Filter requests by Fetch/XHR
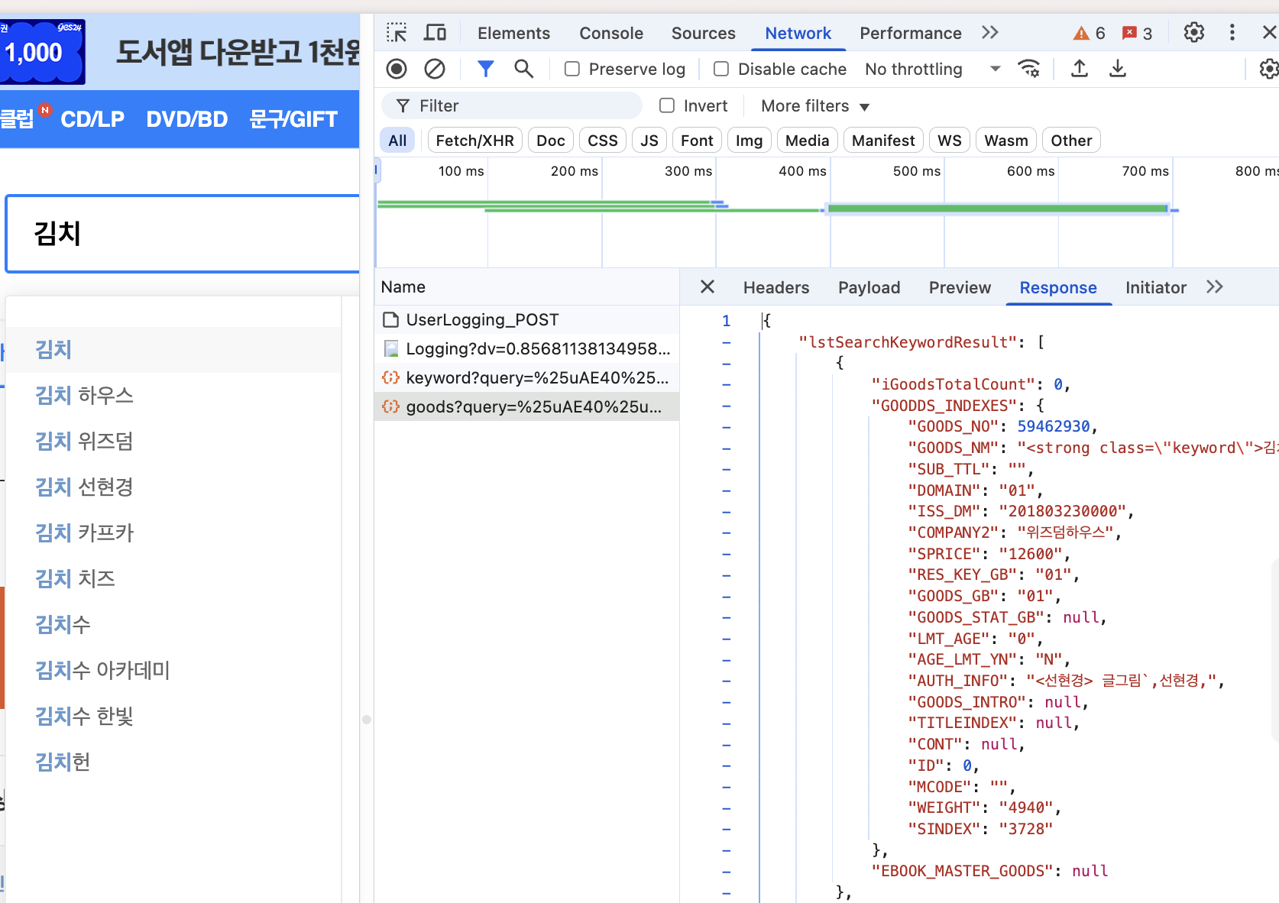 [x=474, y=141]
